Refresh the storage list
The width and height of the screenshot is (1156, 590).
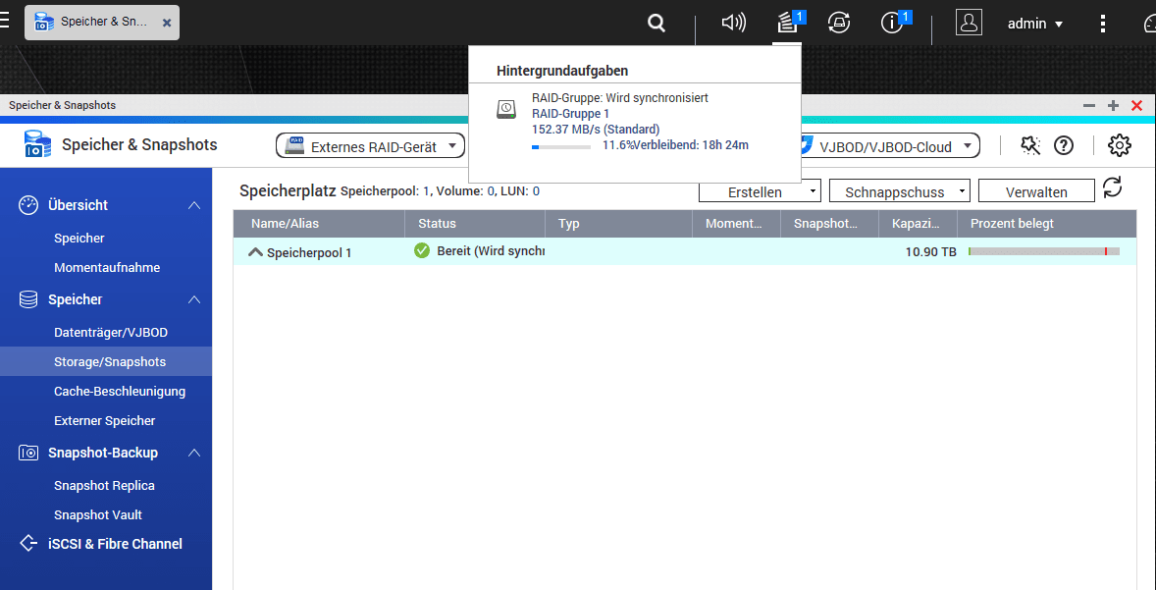(x=1113, y=188)
